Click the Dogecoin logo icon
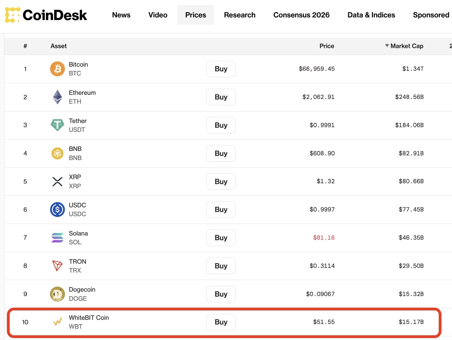 coord(57,294)
